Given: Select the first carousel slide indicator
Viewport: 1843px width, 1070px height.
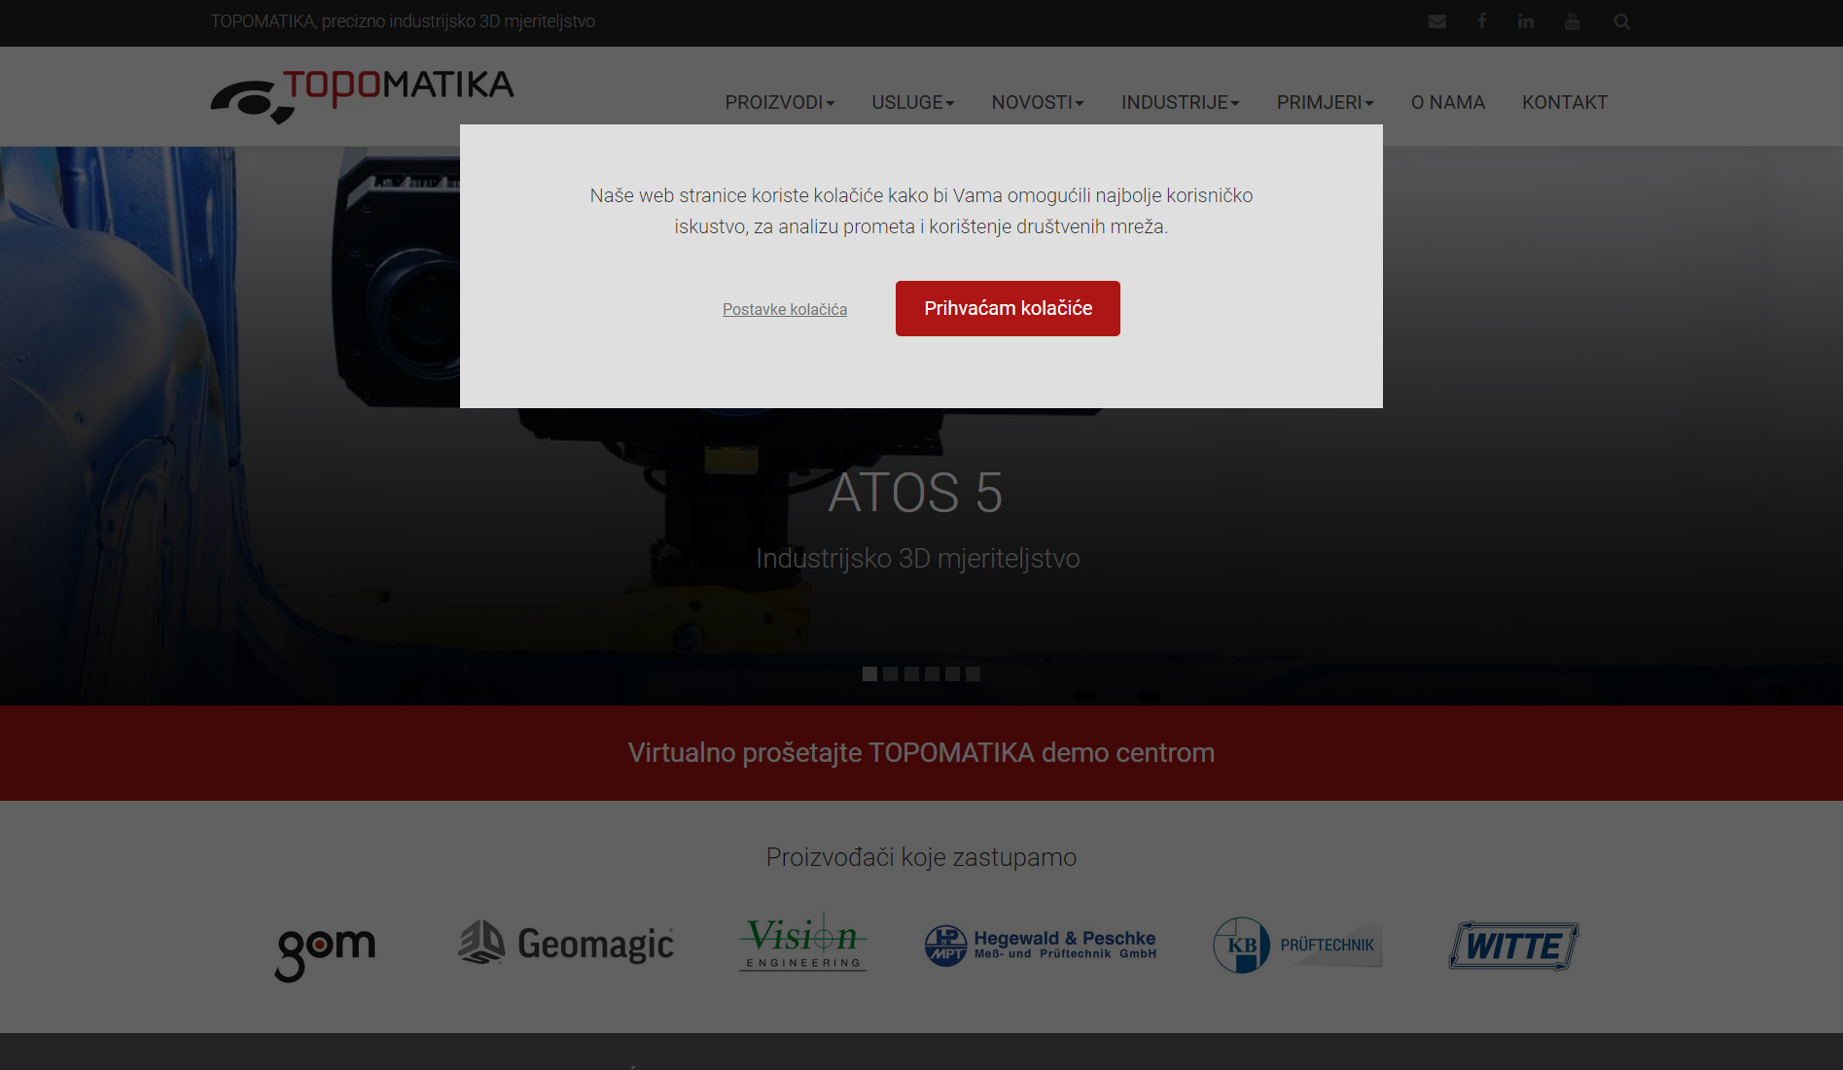Looking at the screenshot, I should click(869, 673).
